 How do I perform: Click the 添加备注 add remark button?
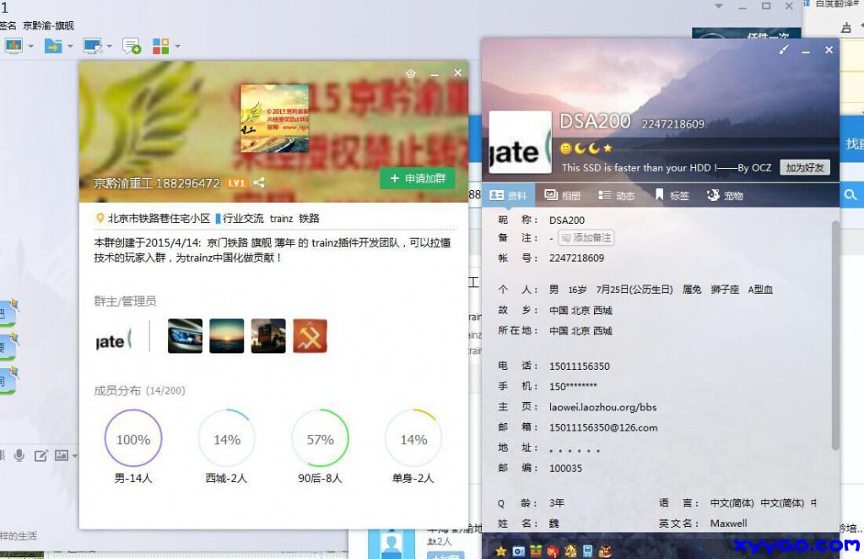coord(586,238)
